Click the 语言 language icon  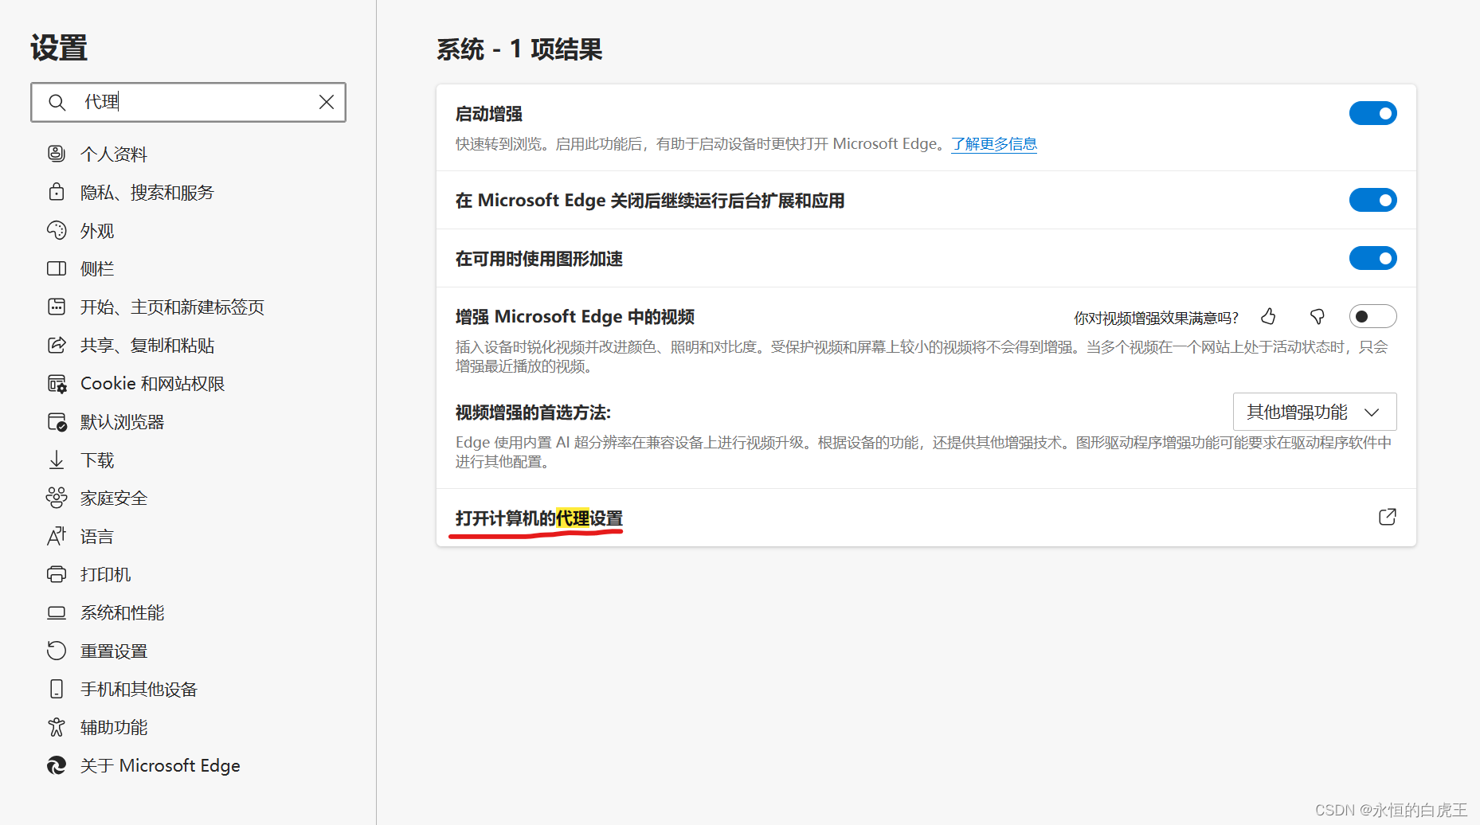[x=57, y=536]
